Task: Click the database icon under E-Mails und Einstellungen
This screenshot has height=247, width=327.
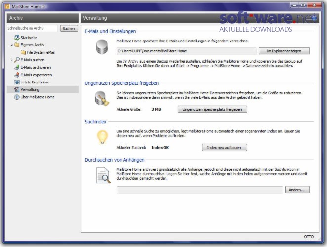Action: click(x=102, y=47)
